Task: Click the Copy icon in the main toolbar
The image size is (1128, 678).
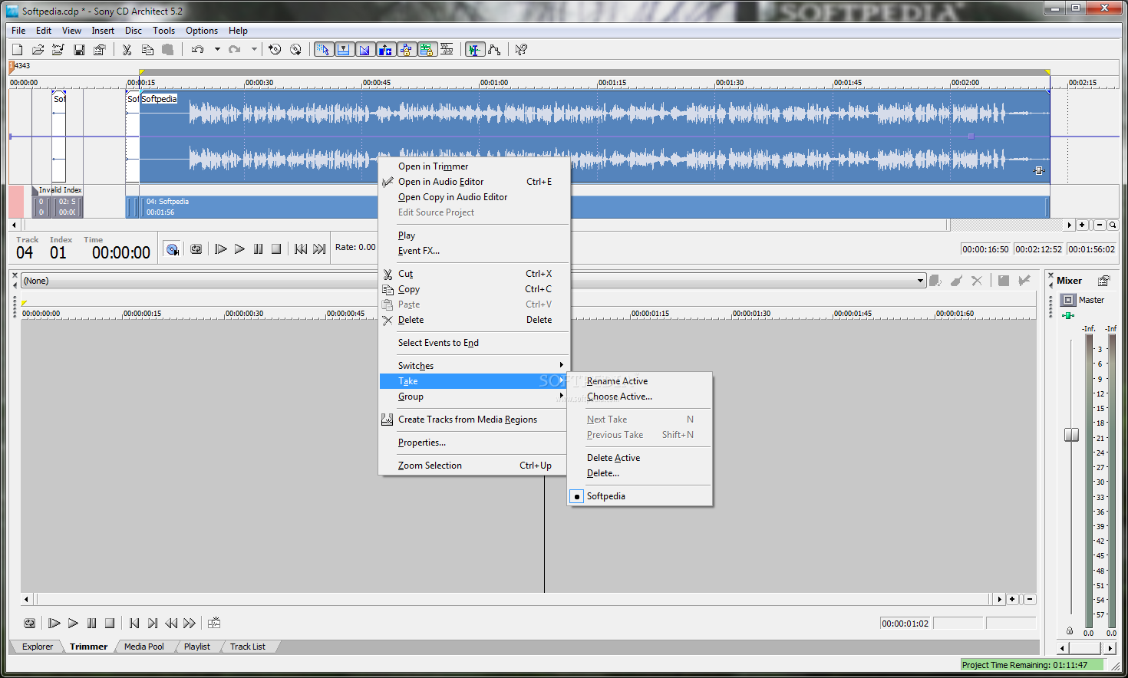Action: (147, 50)
